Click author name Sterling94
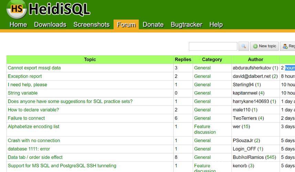 click(243, 85)
